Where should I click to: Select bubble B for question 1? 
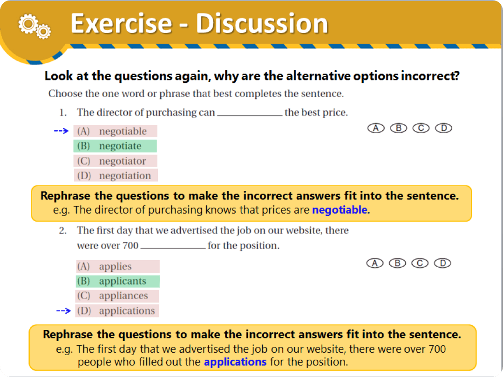point(398,128)
